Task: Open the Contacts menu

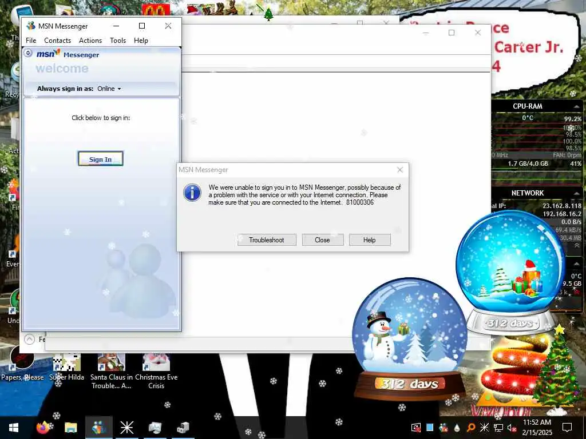Action: pyautogui.click(x=58, y=41)
